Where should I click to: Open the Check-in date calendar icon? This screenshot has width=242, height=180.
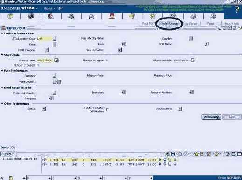[x=56, y=60]
